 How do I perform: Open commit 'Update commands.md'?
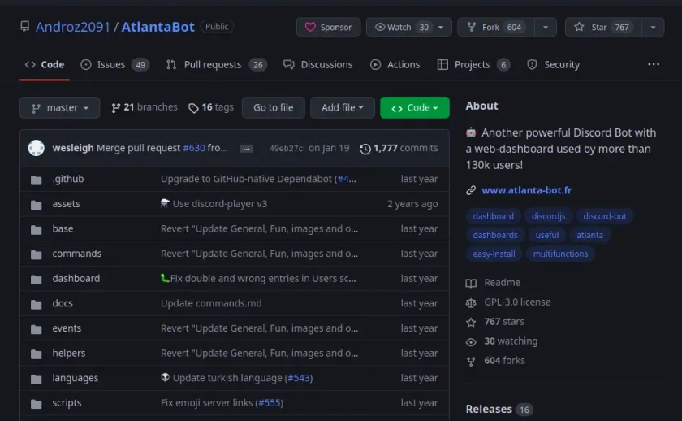tap(211, 303)
